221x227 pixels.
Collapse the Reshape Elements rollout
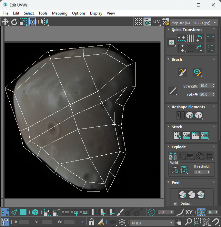(x=168, y=107)
